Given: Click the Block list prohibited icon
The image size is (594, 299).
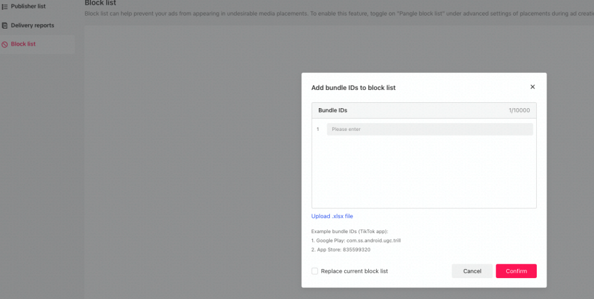Looking at the screenshot, I should (x=5, y=44).
